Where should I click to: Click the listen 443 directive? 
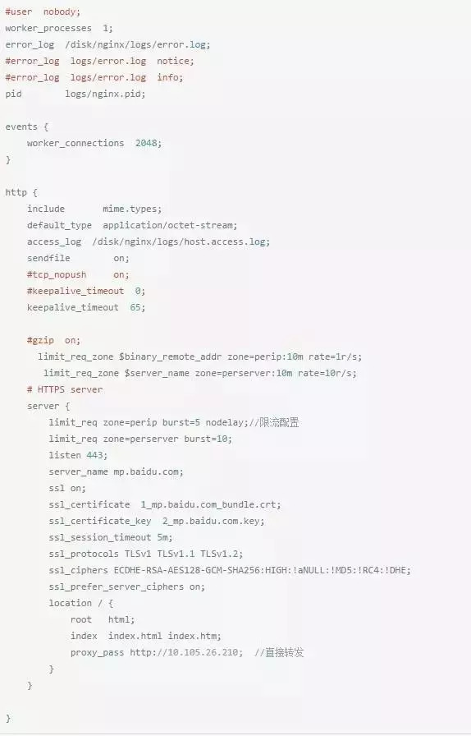[78, 455]
